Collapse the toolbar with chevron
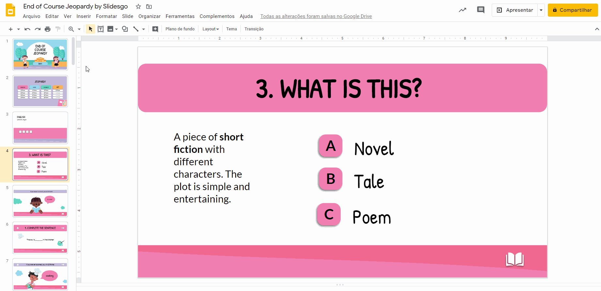This screenshot has height=291, width=601. click(x=597, y=29)
